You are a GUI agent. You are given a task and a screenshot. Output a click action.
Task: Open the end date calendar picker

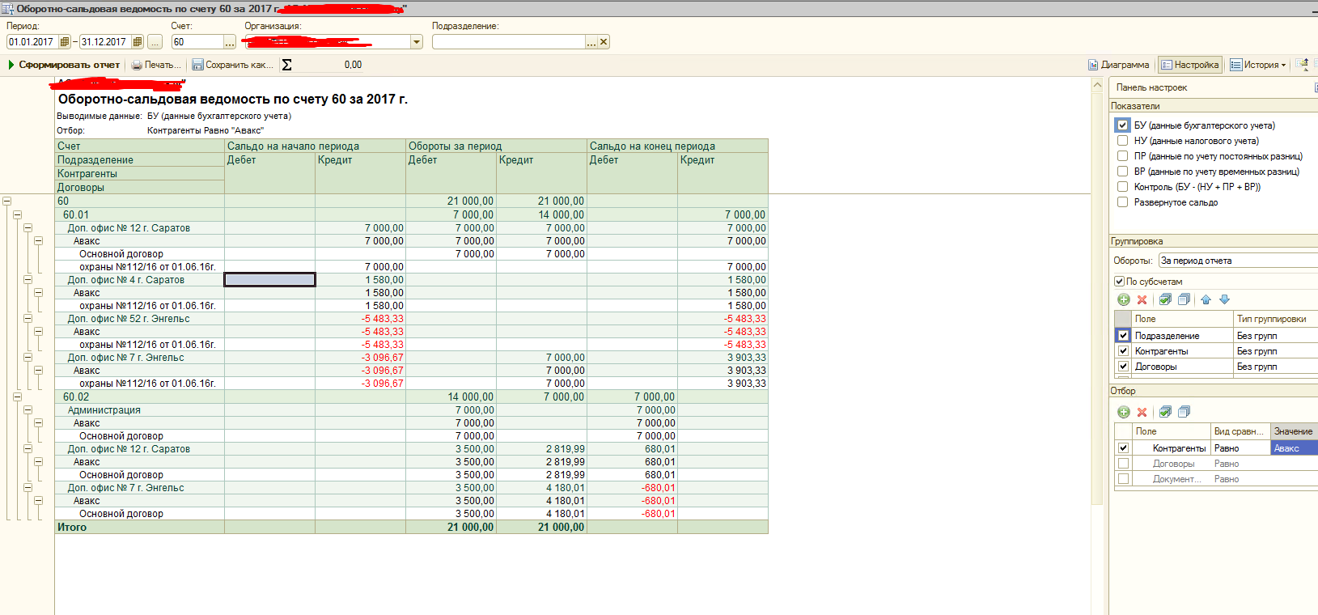click(x=138, y=42)
